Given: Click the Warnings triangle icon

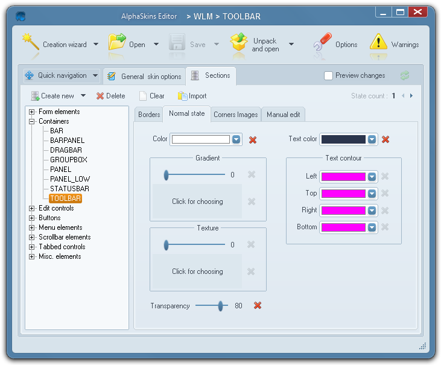Looking at the screenshot, I should [378, 42].
